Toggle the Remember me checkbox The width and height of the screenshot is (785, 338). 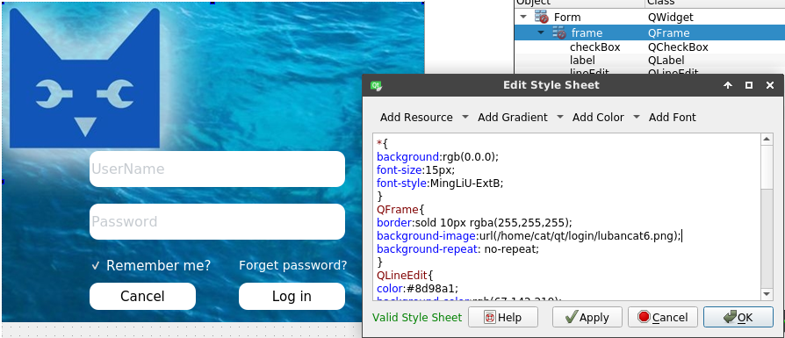96,266
